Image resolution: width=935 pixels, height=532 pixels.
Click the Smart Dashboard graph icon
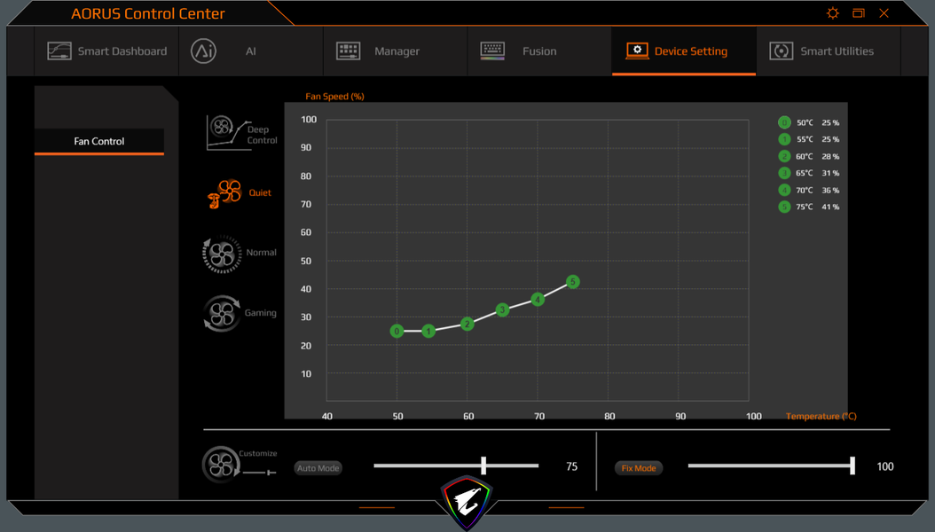tap(59, 51)
